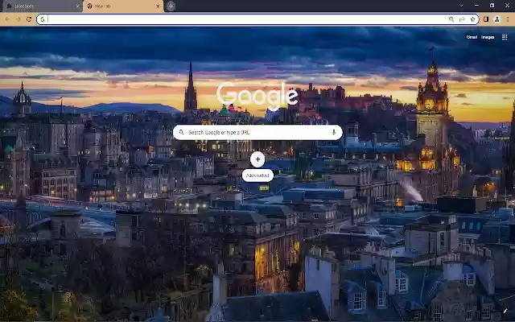515x322 pixels.
Task: Close the New Tab tab
Action: (x=158, y=6)
